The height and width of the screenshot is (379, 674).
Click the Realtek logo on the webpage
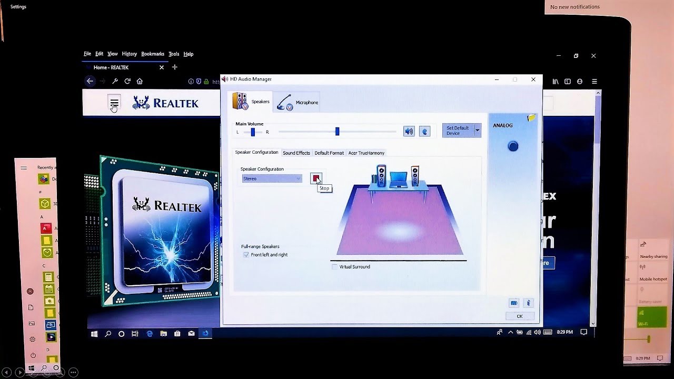pos(166,103)
